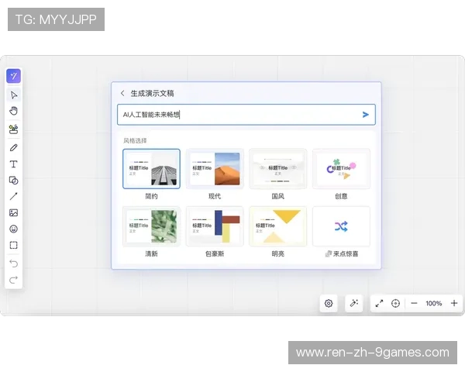Open the emoji sticker tool

coord(14,229)
